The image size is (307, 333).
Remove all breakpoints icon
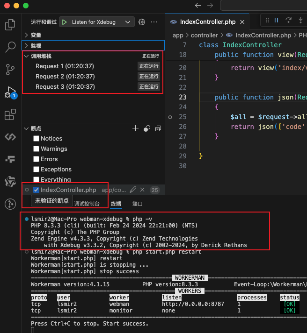(158, 128)
